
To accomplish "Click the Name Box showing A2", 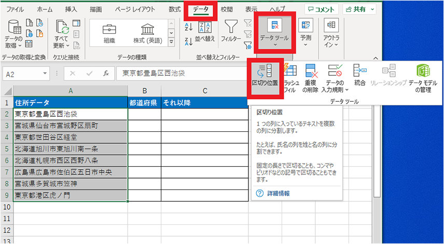I will (22, 74).
